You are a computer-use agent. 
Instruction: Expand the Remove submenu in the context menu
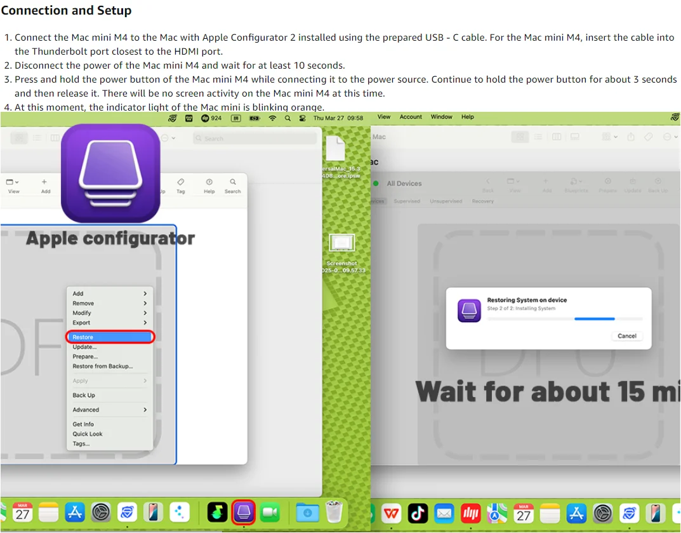[x=109, y=304]
